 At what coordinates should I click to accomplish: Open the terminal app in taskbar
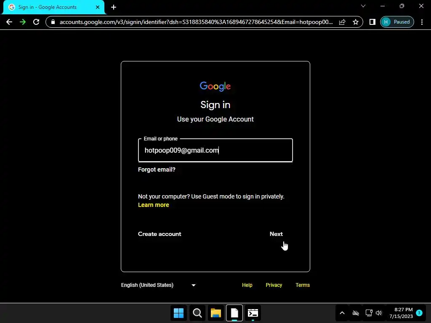(x=253, y=313)
